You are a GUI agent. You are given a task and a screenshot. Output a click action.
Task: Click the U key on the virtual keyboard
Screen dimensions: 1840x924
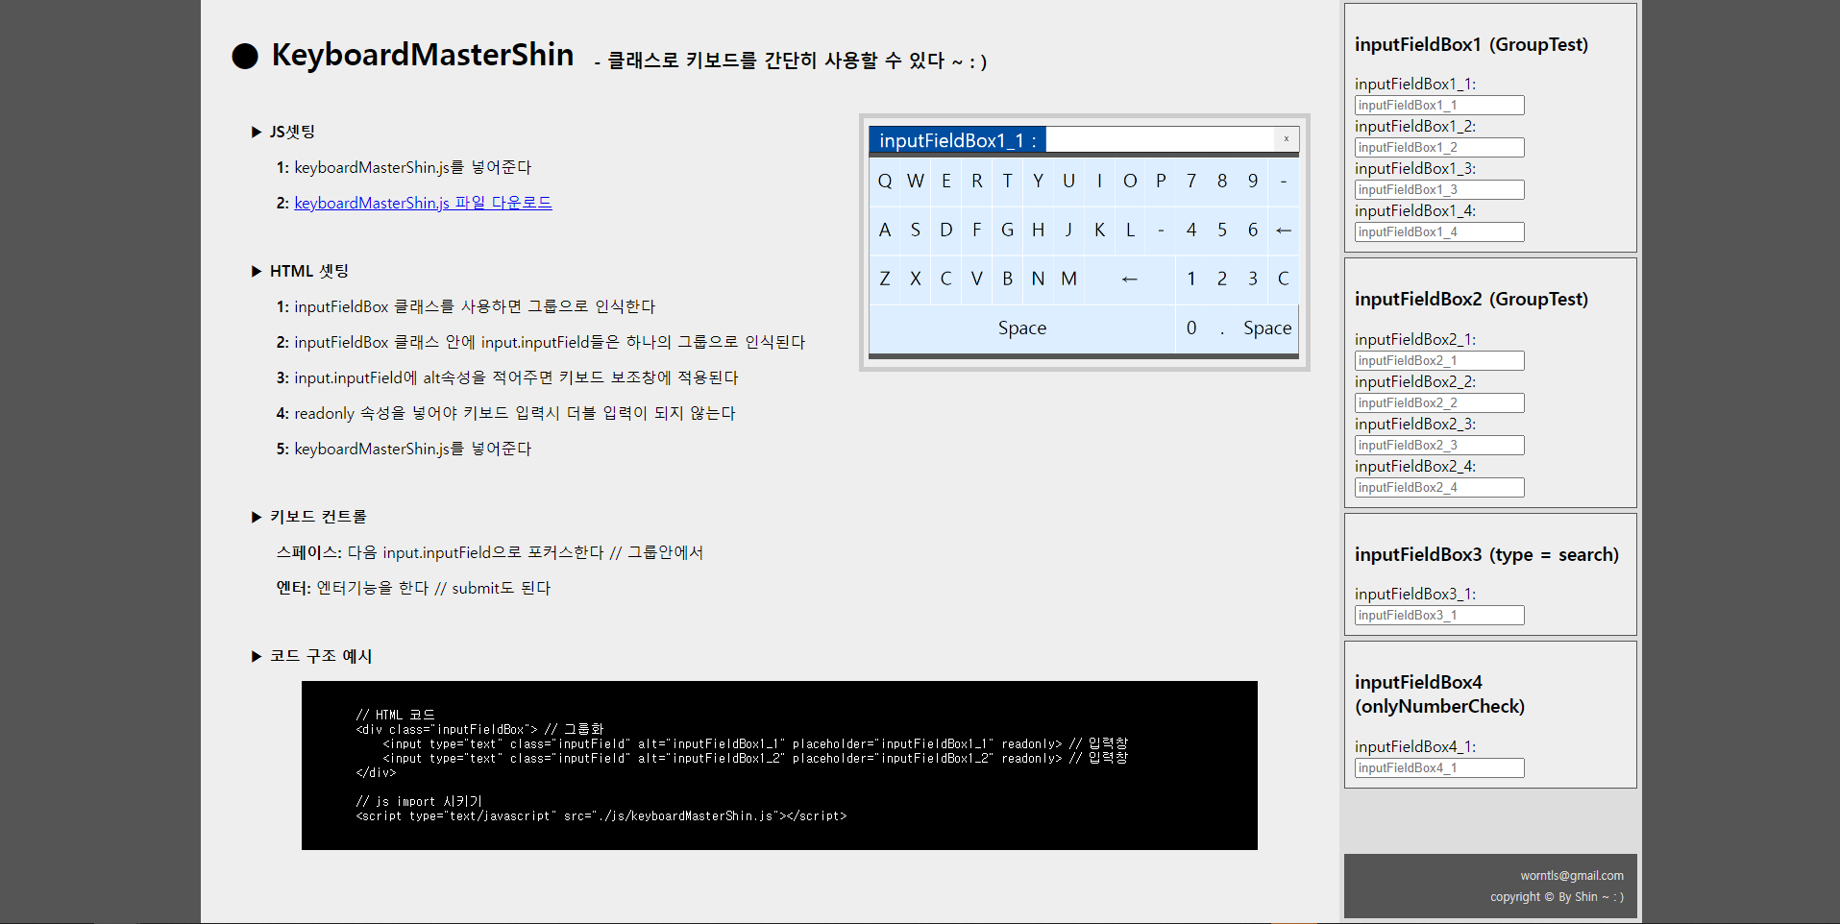1069,181
